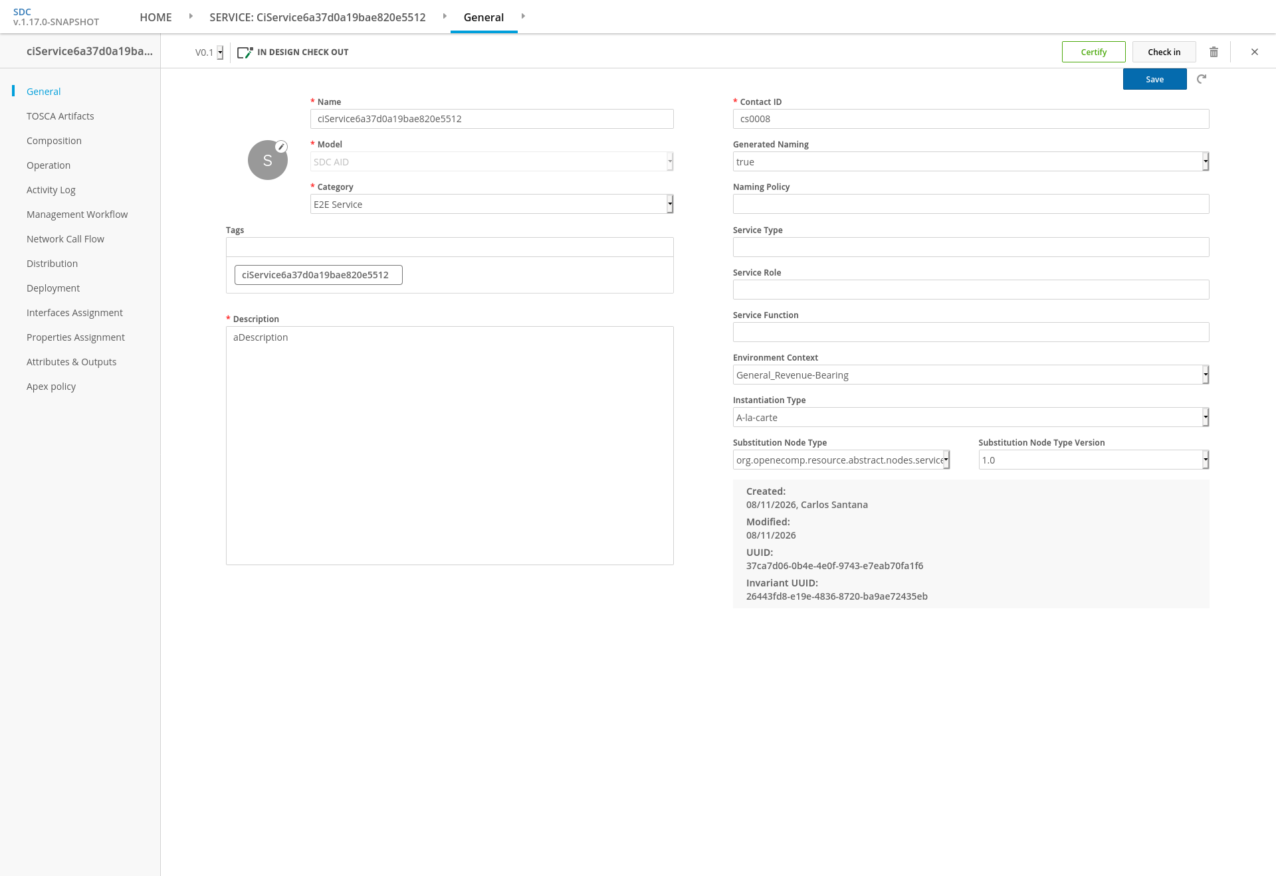This screenshot has height=876, width=1276.
Task: Close the service editor with X
Action: click(1255, 52)
